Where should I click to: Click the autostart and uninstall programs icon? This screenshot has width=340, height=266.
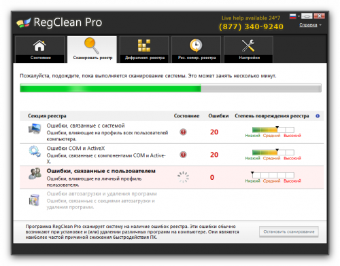tap(34, 199)
